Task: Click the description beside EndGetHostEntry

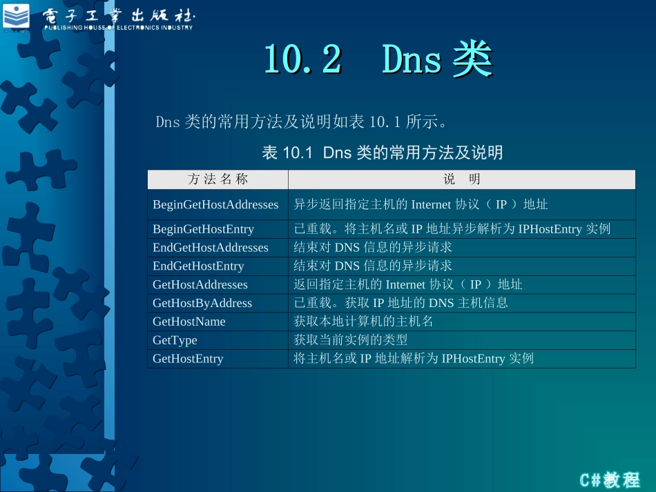Action: (x=372, y=266)
